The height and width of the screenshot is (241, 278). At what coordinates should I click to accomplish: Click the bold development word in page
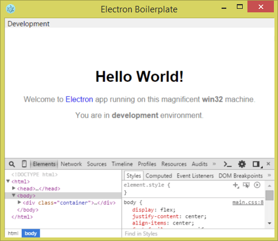(x=135, y=115)
